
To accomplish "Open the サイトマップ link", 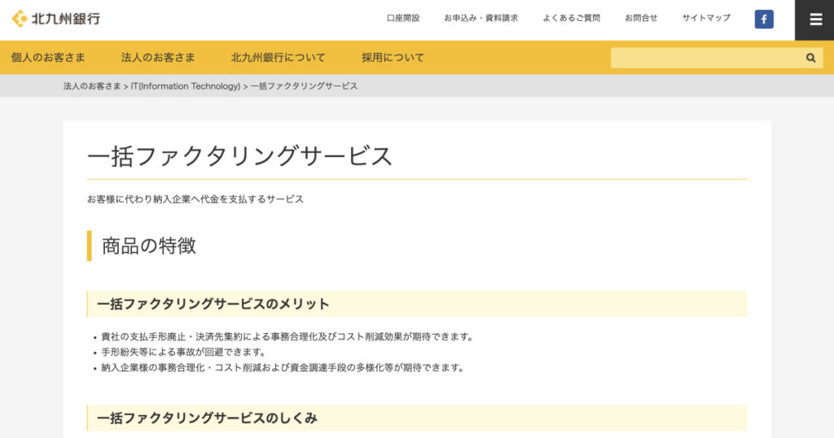I will (706, 18).
